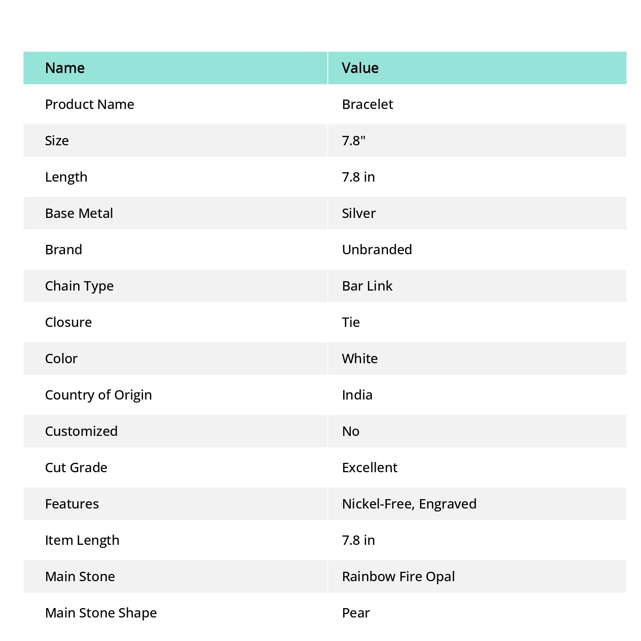641x641 pixels.
Task: Click the Rainbow Fire Opal value
Action: click(x=398, y=576)
